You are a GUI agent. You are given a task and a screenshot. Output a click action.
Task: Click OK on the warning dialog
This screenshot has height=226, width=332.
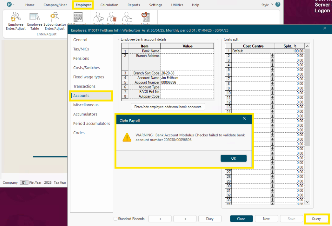pyautogui.click(x=233, y=158)
